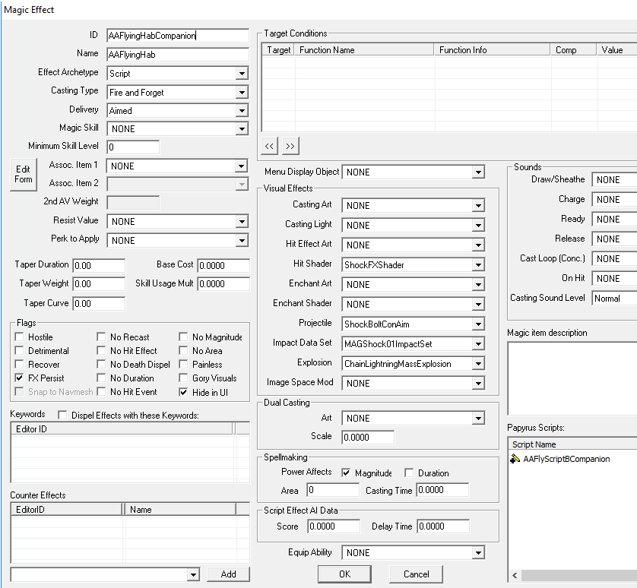Expand Perk to Apply dropdown
637x588 pixels.
point(242,240)
